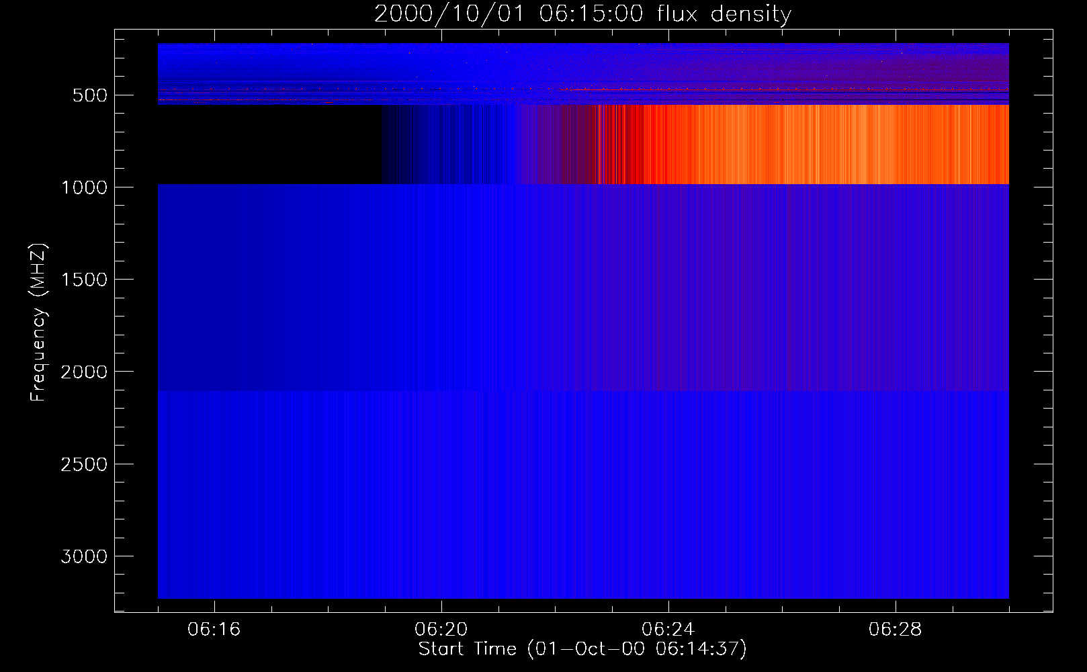Pick the 06:28 time tick label
The width and height of the screenshot is (1087, 672).
896,630
